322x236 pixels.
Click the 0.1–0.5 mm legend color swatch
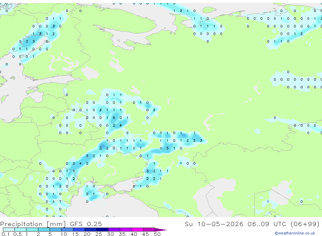9,230
